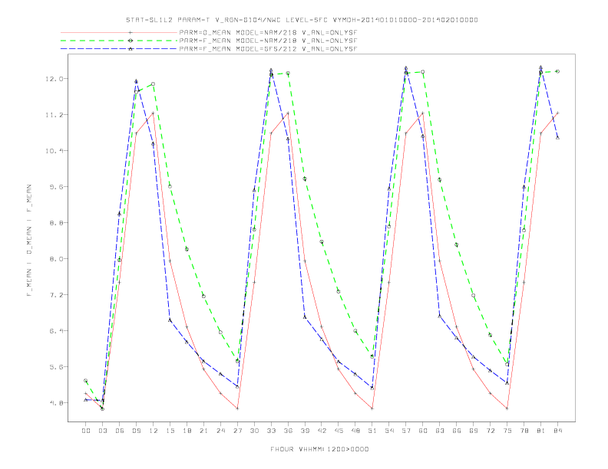This screenshot has height=469, width=608.
Task: Click x-axis forecast hour label 03
Action: [102, 431]
